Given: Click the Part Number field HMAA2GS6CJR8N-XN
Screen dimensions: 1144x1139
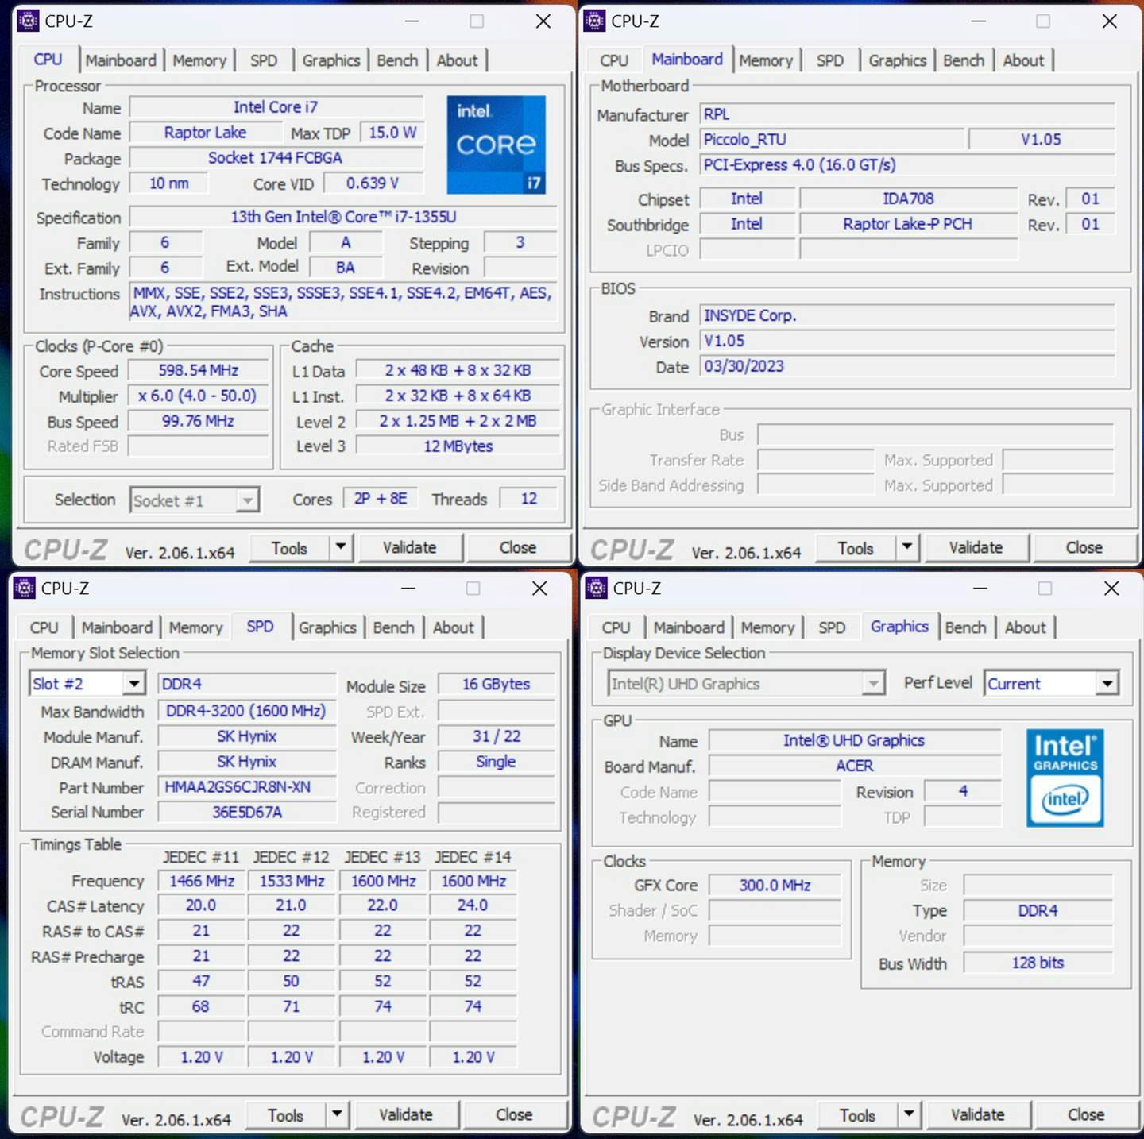Looking at the screenshot, I should tap(246, 787).
